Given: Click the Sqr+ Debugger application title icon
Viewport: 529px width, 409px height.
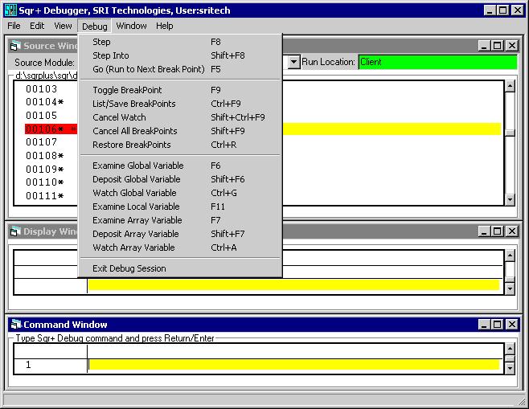Looking at the screenshot, I should tap(10, 10).
